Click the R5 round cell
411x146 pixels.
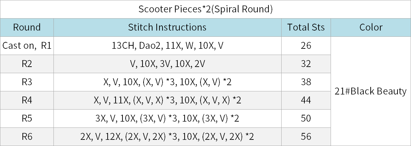pos(27,119)
